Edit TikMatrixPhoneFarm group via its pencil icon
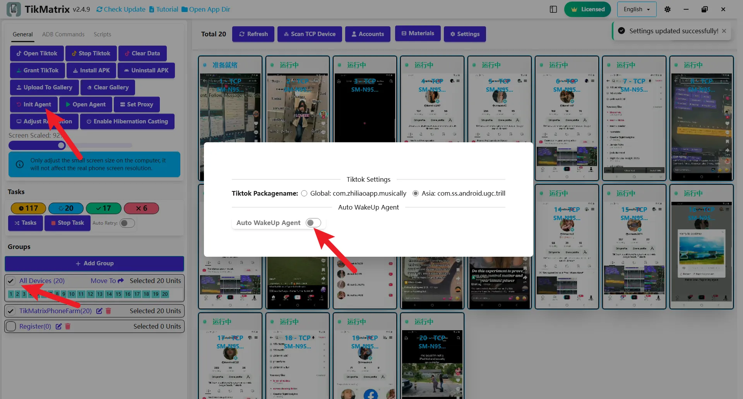 point(99,310)
